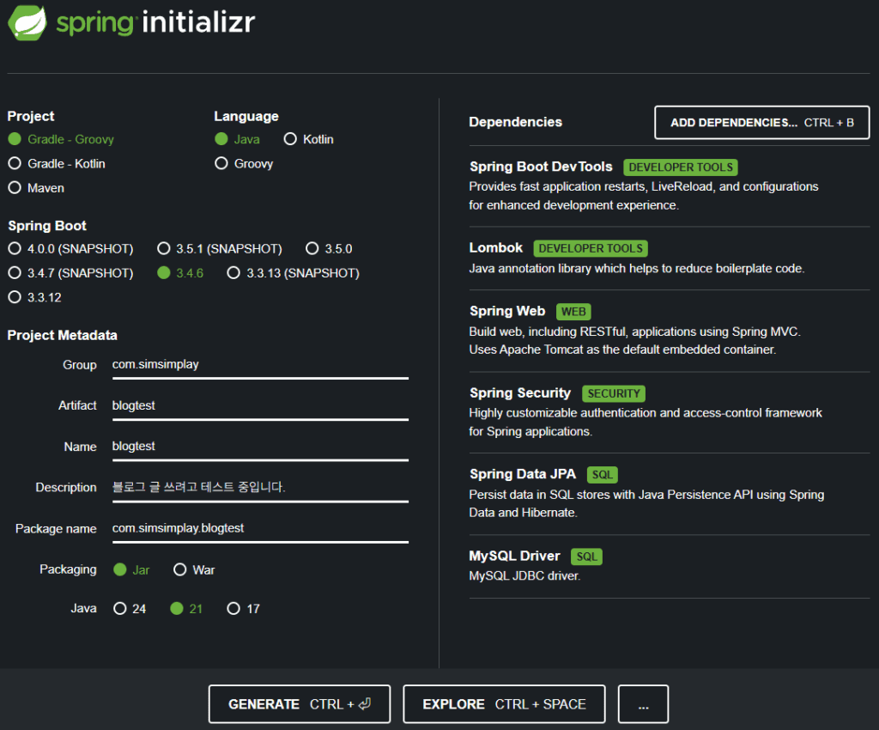The image size is (879, 730).
Task: Click the Spring Web dependency entry
Action: [x=670, y=331]
